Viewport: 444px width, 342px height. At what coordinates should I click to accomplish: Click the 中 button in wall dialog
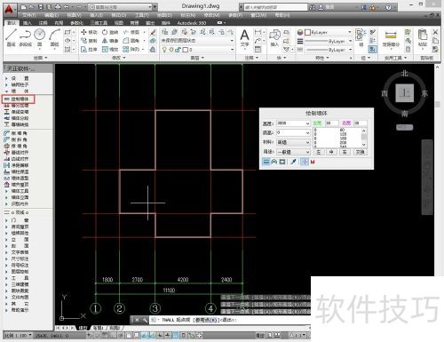[331, 152]
